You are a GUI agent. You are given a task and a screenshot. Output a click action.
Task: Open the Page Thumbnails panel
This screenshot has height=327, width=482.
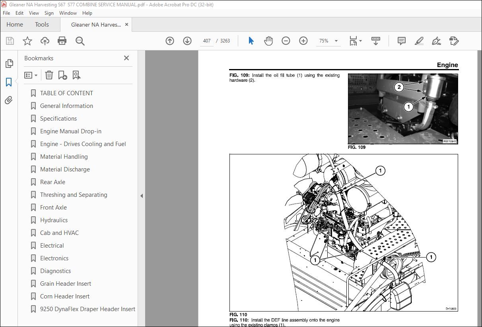10,63
